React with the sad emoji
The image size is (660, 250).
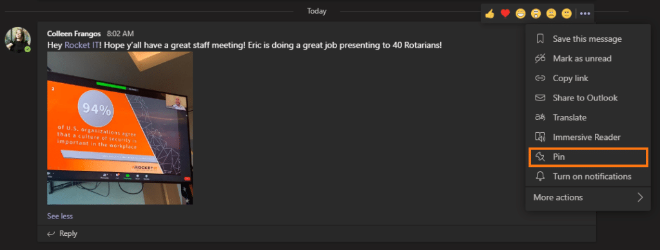[x=551, y=14]
